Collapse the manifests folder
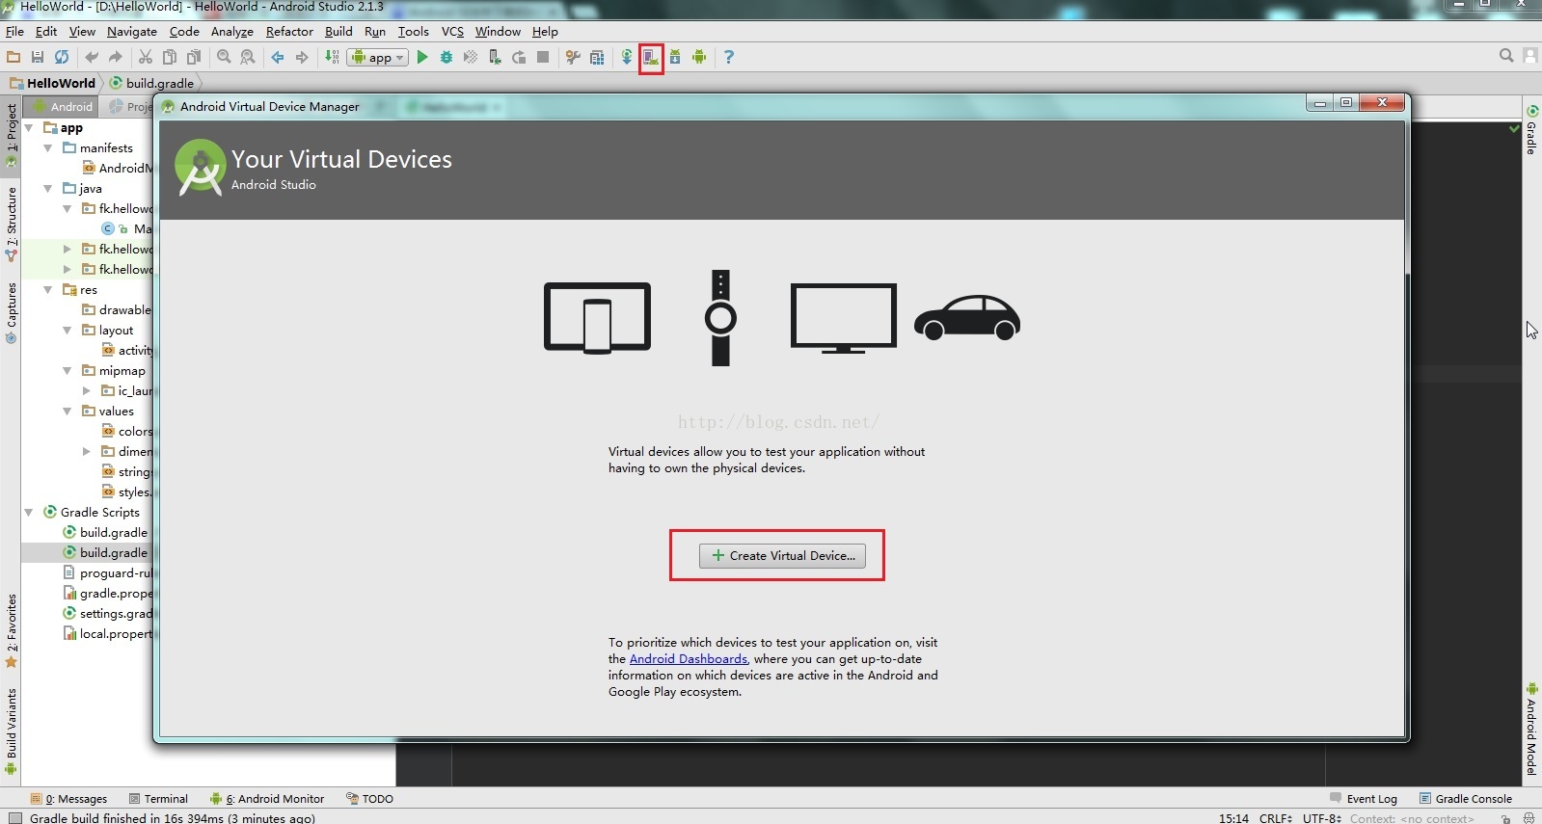This screenshot has width=1542, height=824. pyautogui.click(x=48, y=147)
